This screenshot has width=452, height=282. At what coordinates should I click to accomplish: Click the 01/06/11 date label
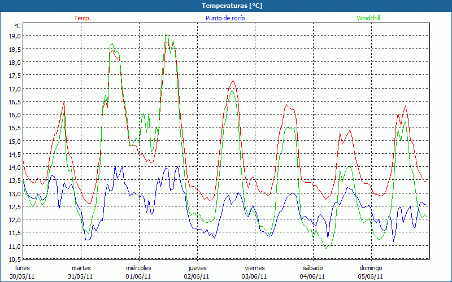[x=138, y=276]
